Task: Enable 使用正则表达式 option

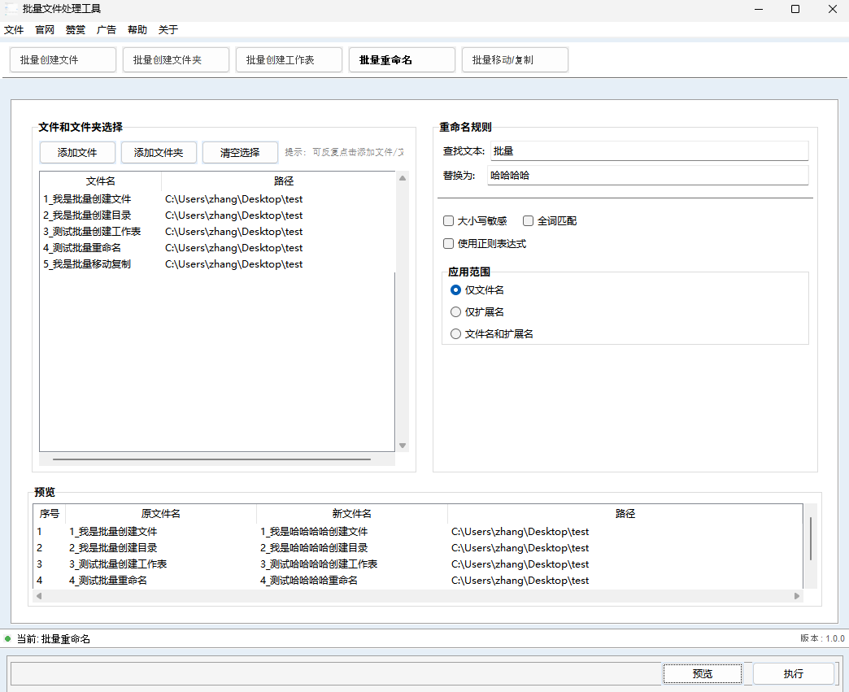Action: tap(448, 243)
